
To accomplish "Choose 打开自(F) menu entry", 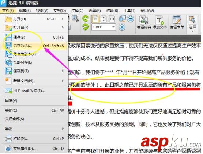I will (x=34, y=27).
